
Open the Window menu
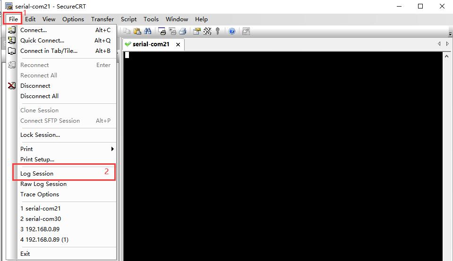click(177, 19)
